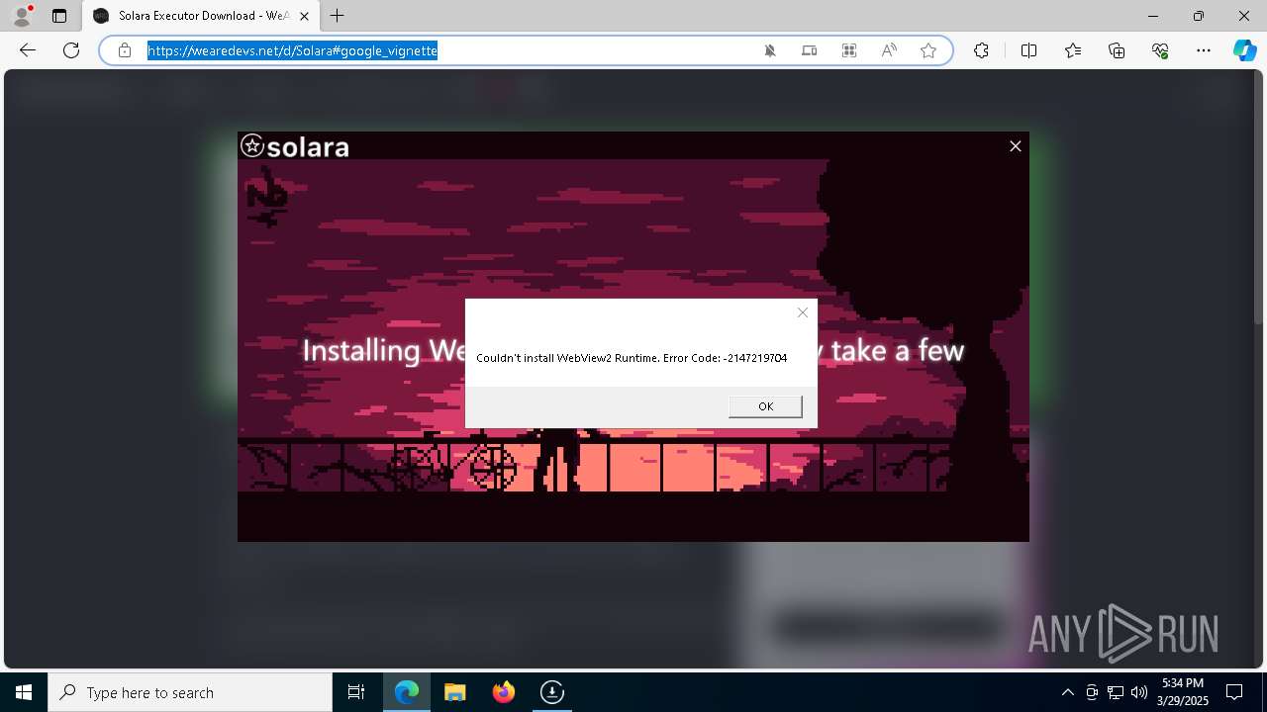This screenshot has height=712, width=1267.
Task: Toggle split screen view in Edge
Action: pos(1028,50)
